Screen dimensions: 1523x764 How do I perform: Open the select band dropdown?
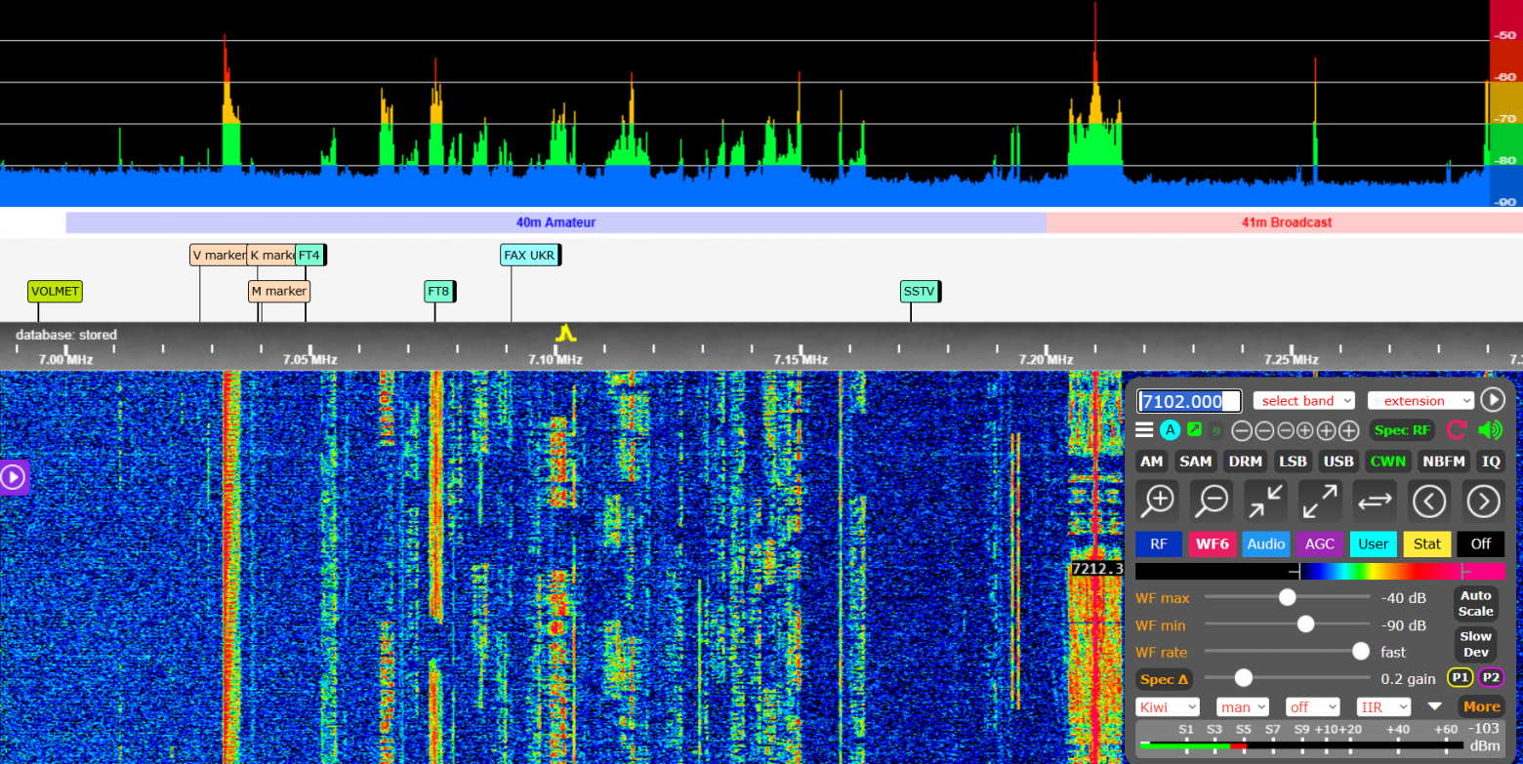1304,400
